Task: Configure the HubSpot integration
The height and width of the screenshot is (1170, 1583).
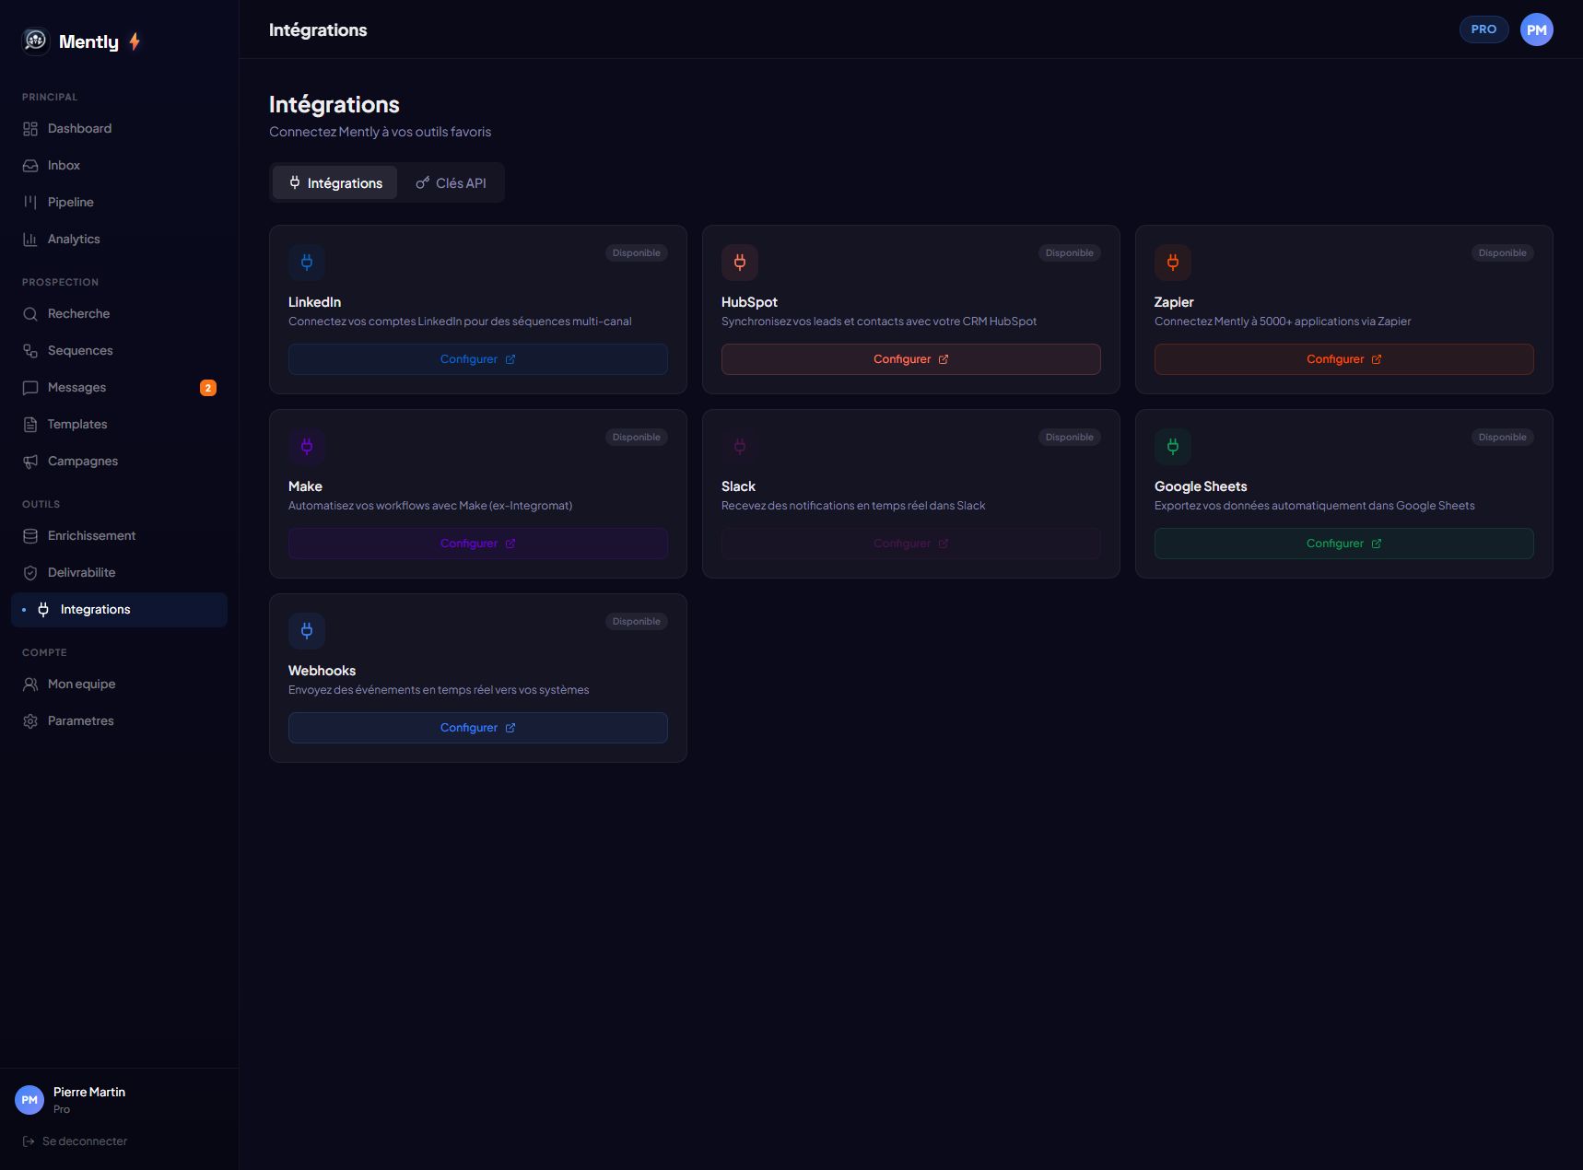Action: point(911,359)
